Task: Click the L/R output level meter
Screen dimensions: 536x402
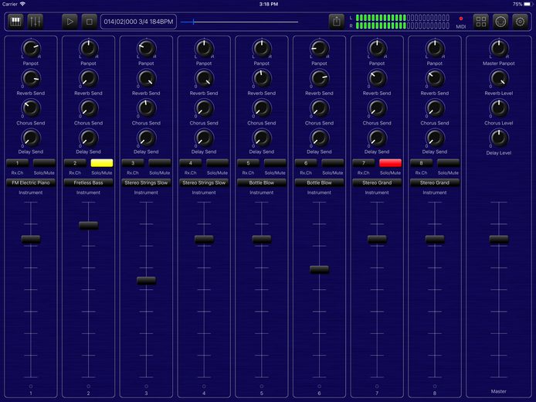Action: pyautogui.click(x=402, y=22)
